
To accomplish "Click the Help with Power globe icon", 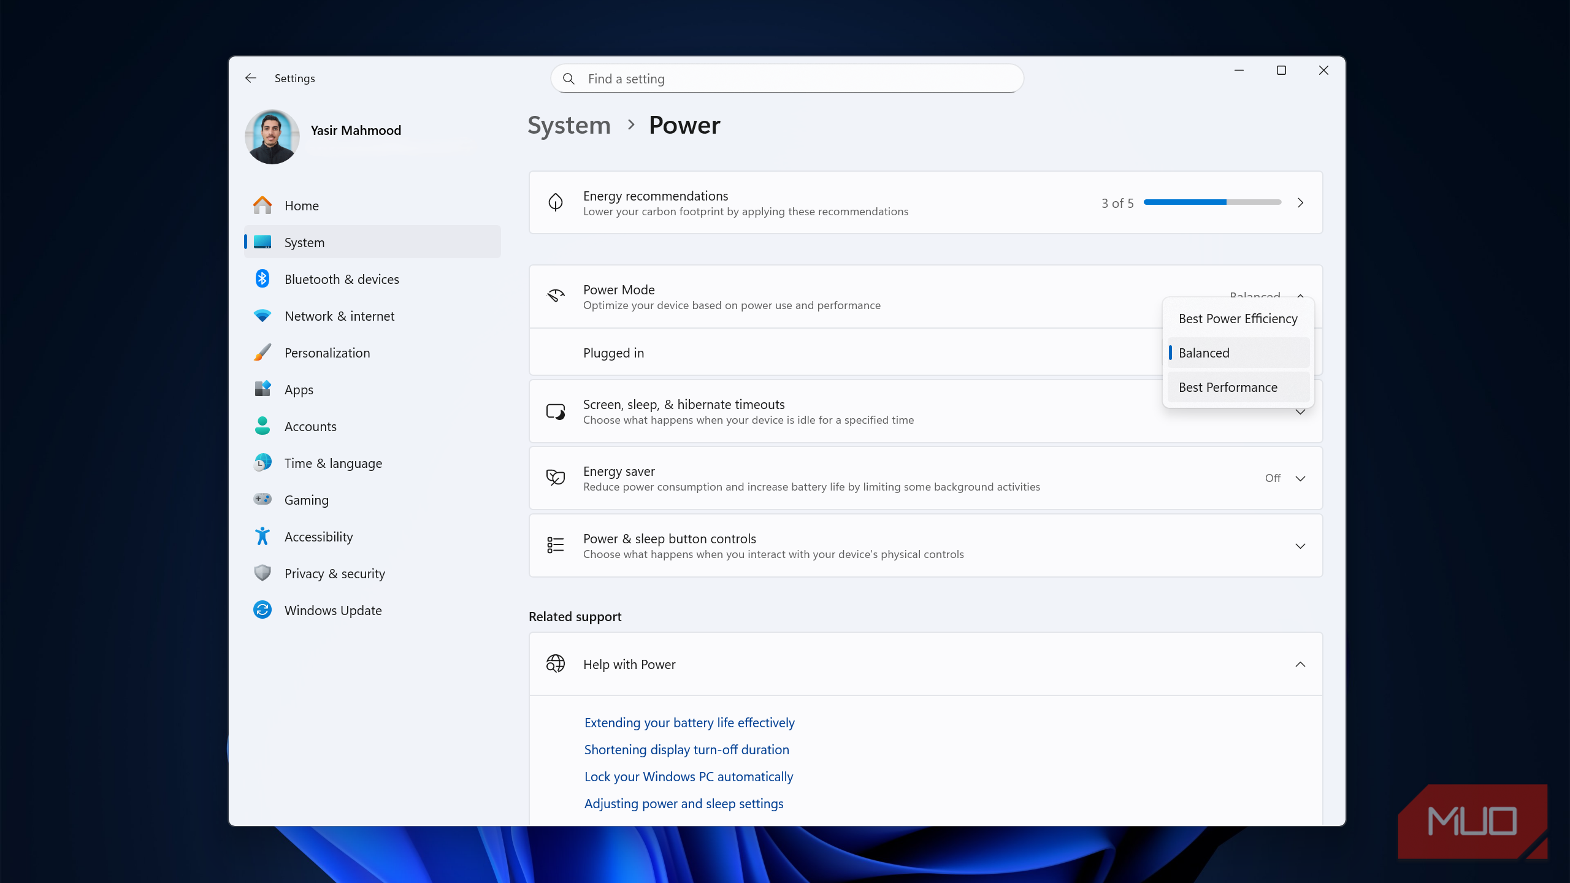I will (556, 664).
